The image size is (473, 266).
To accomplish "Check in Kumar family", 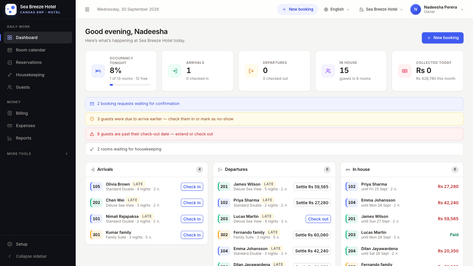I will pyautogui.click(x=192, y=235).
